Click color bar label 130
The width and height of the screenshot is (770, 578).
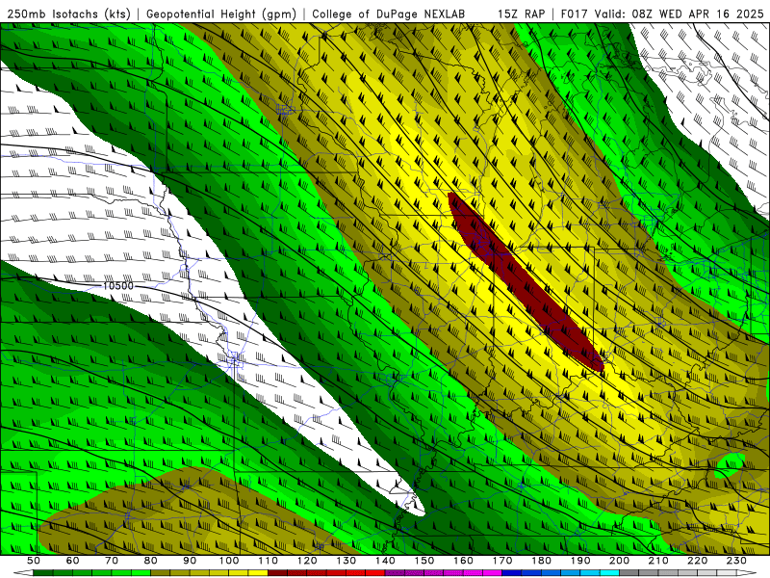coord(346,561)
